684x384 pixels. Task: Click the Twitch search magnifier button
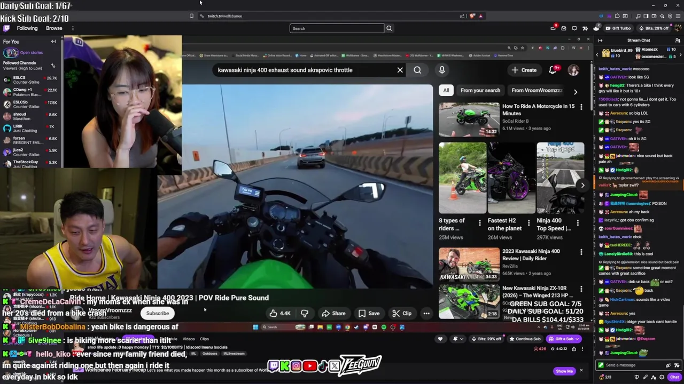[x=389, y=28]
